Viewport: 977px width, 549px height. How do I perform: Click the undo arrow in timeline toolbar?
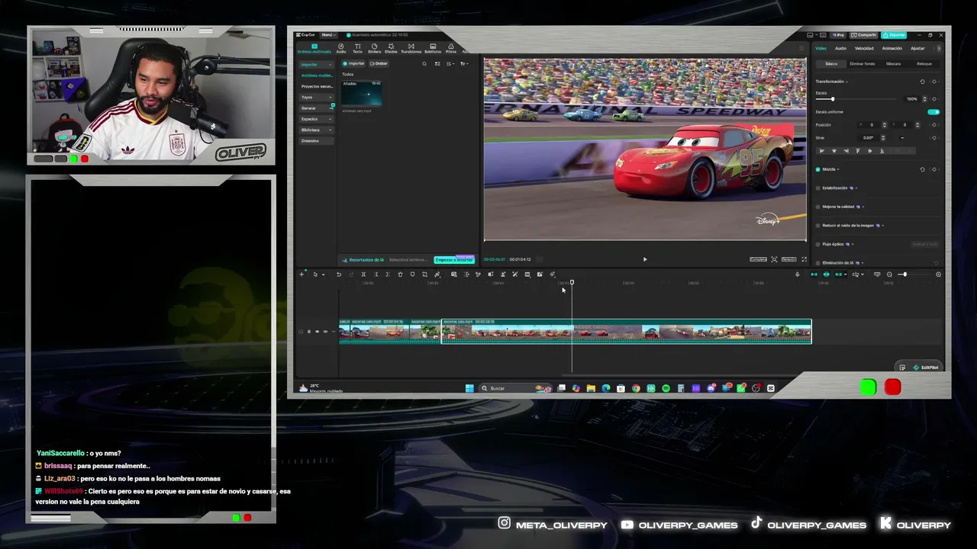pos(339,274)
